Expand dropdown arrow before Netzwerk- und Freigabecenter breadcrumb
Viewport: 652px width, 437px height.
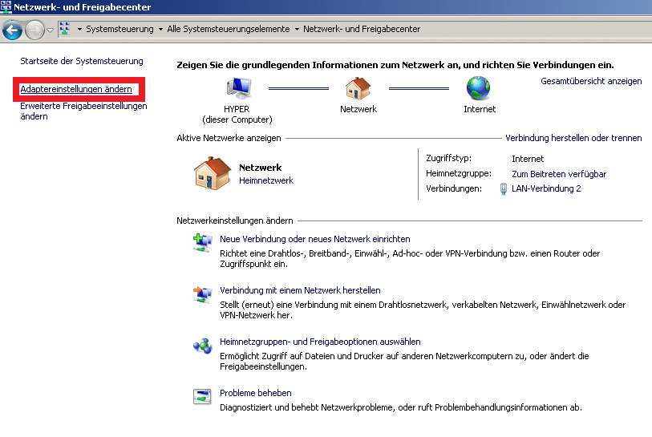point(297,30)
